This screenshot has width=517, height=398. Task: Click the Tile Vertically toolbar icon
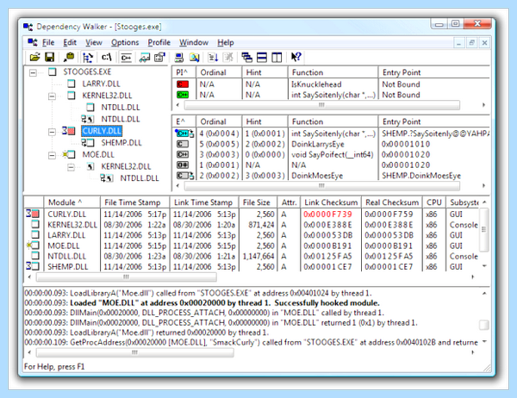point(277,58)
